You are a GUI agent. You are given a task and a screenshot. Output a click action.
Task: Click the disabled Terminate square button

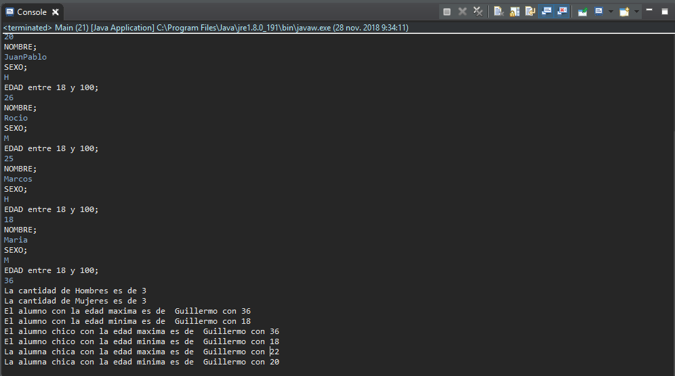click(447, 12)
